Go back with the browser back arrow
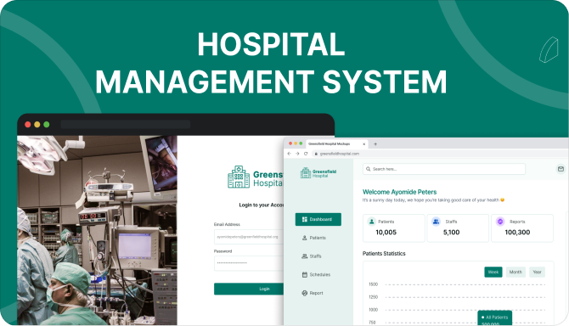The height and width of the screenshot is (326, 569). pos(290,154)
